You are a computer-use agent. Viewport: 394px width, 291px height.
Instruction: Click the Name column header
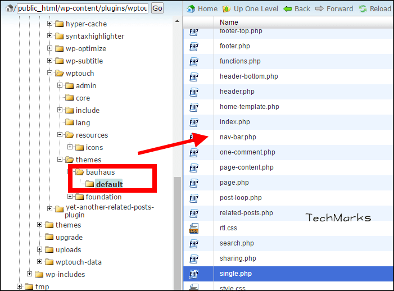(x=229, y=22)
